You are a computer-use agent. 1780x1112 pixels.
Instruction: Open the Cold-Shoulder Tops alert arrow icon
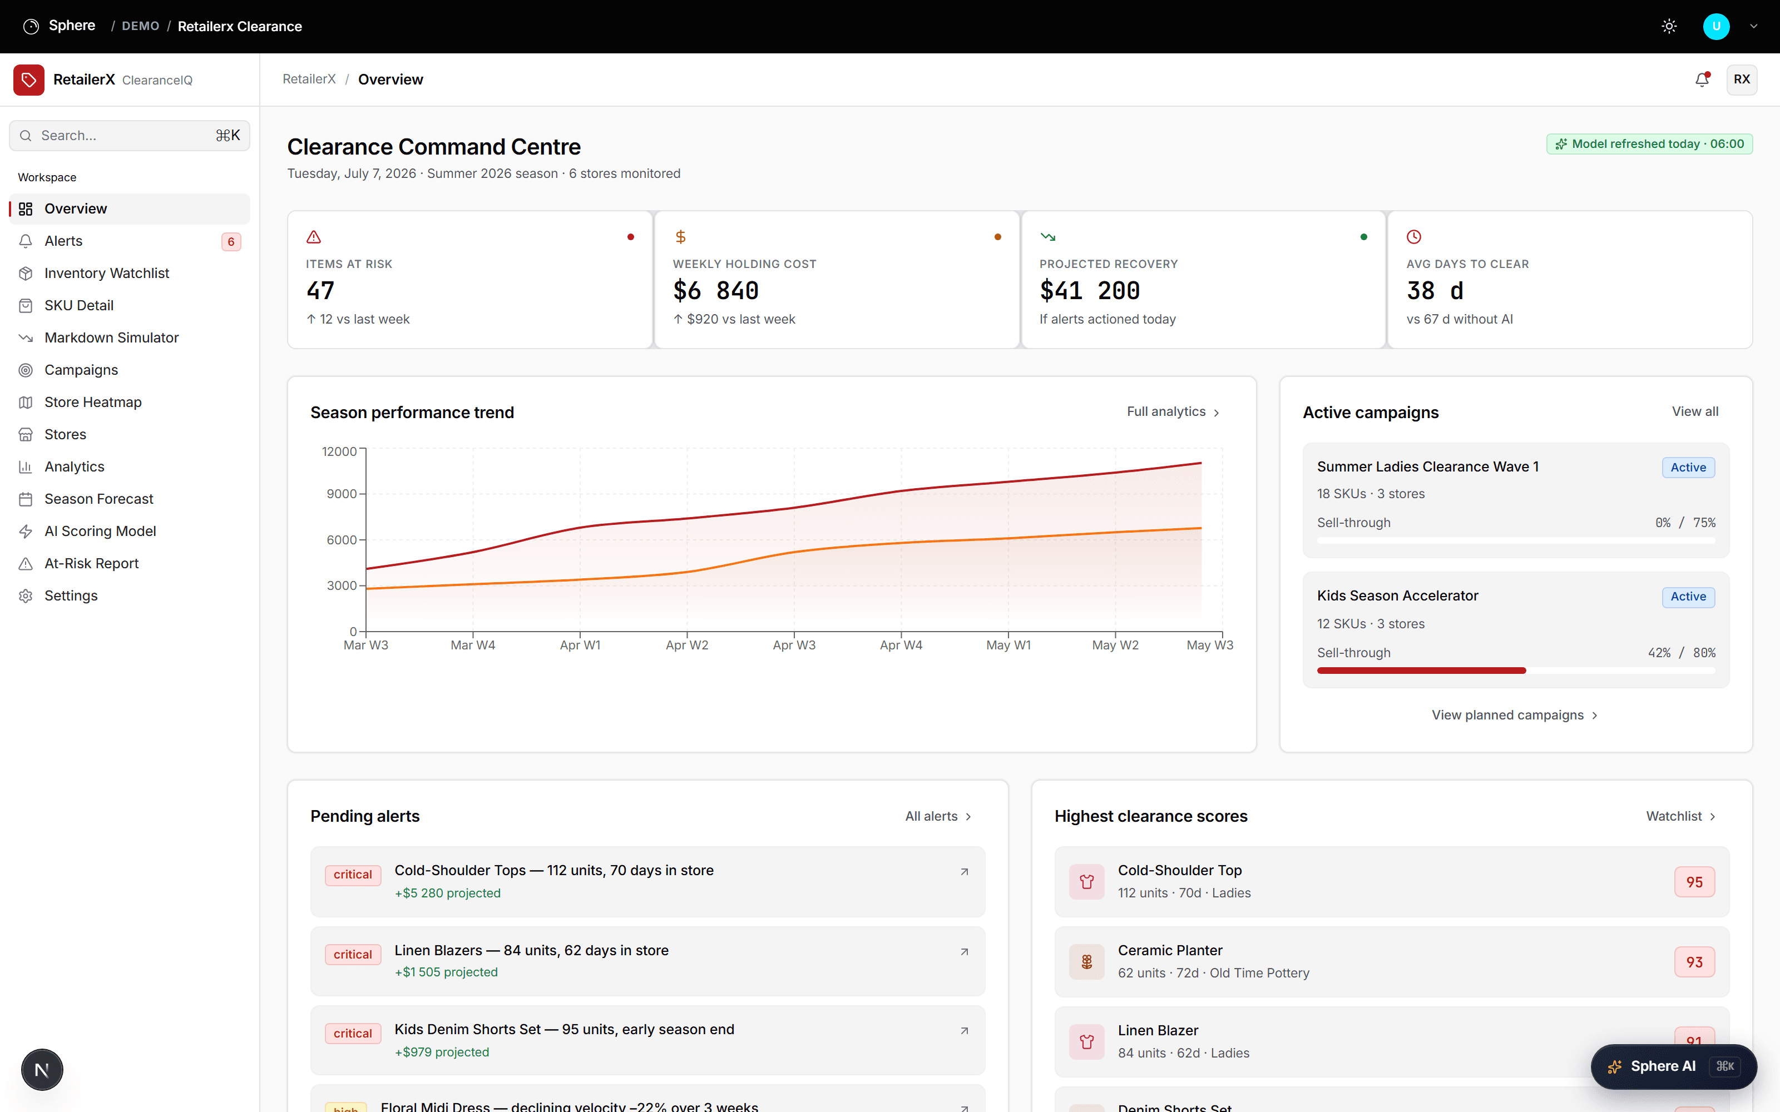[965, 872]
